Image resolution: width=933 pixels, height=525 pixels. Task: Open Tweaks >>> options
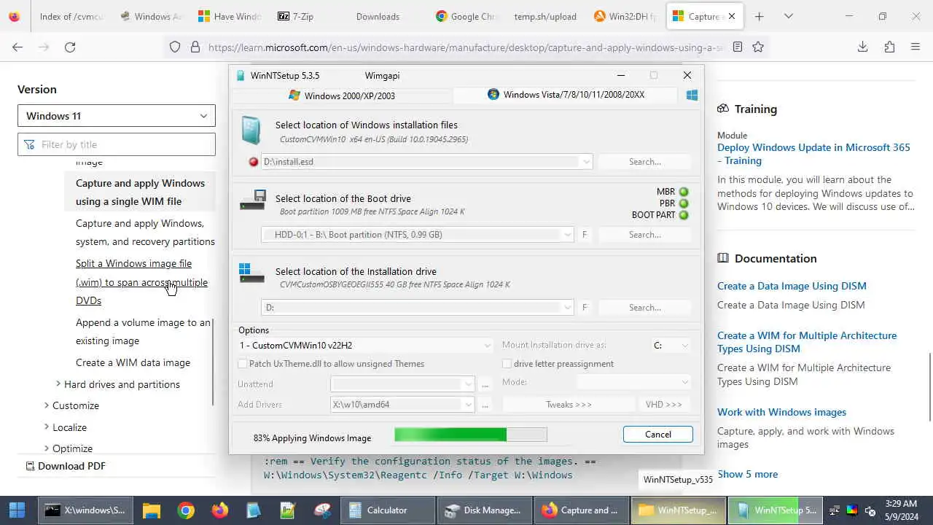click(569, 405)
